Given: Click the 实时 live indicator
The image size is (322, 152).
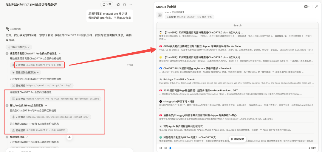Looking at the screenshot, I should [x=312, y=148].
